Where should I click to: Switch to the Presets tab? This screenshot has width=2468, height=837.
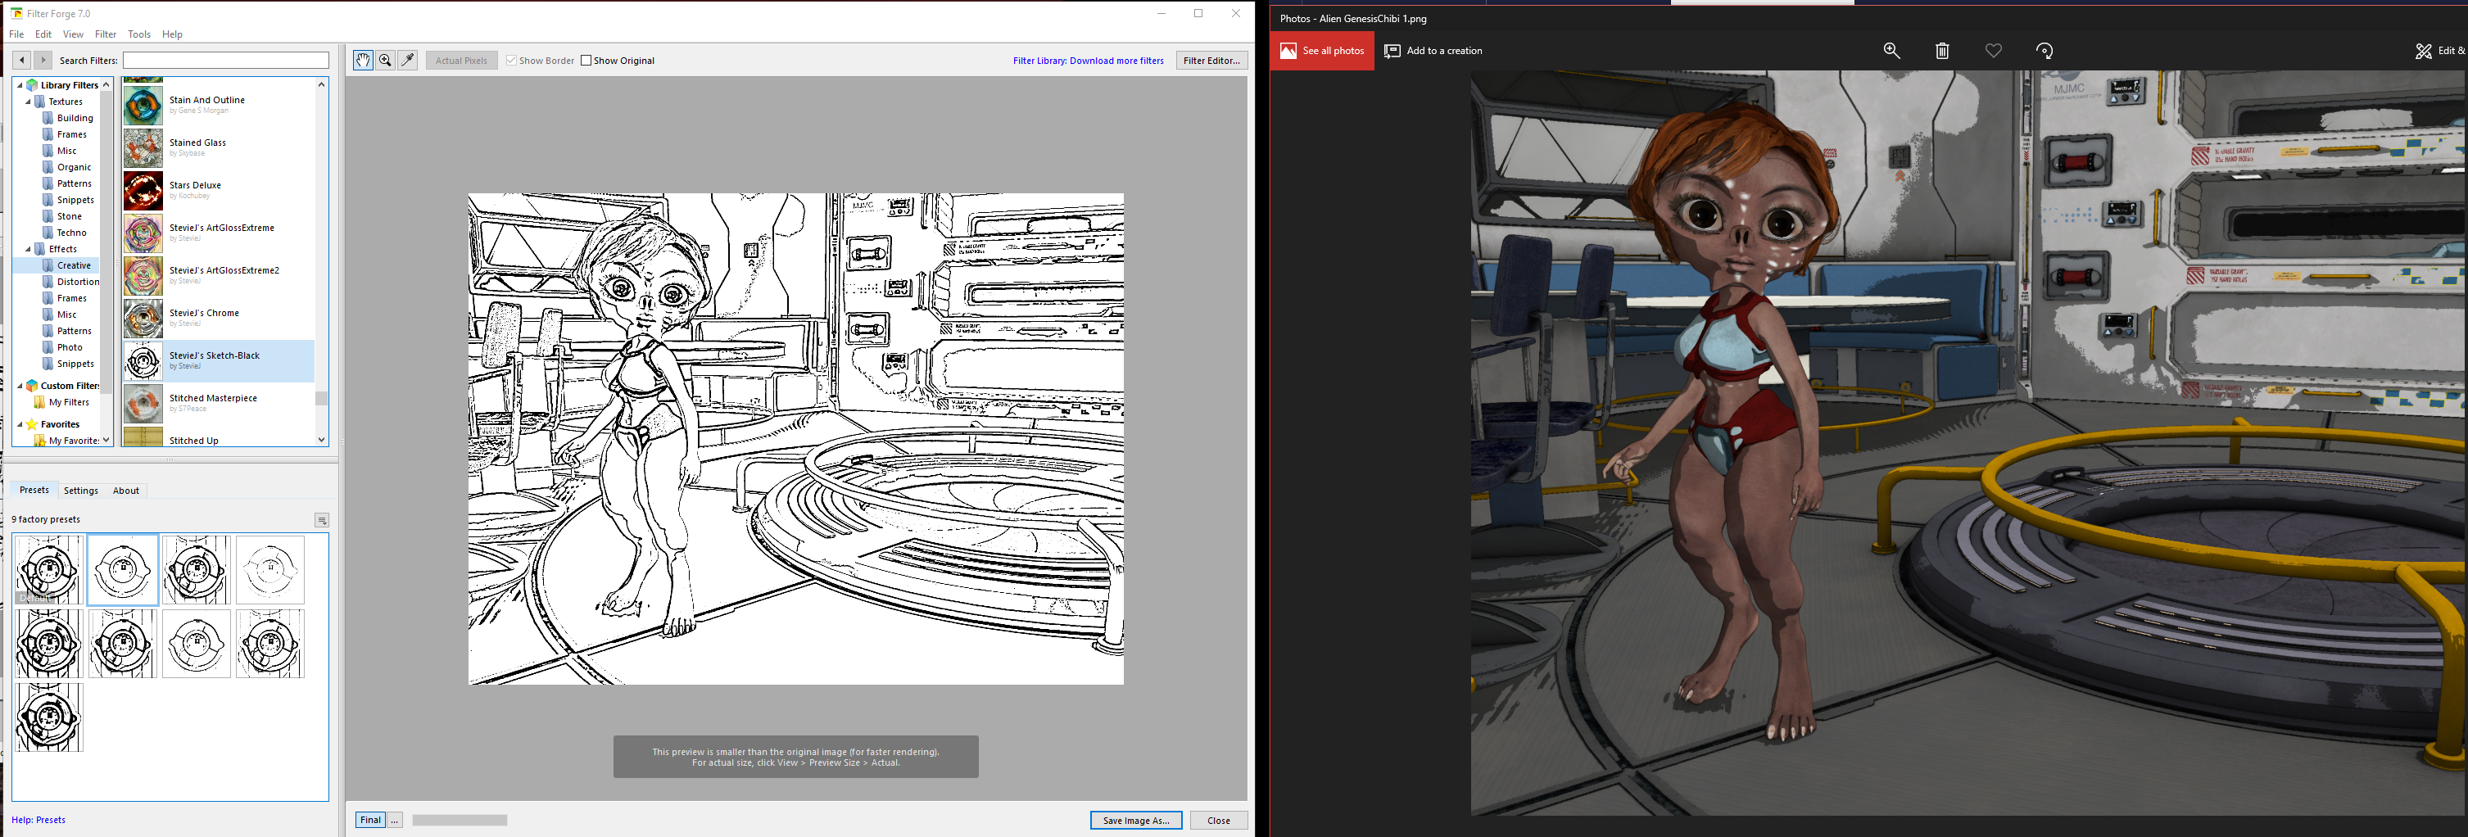pos(34,490)
